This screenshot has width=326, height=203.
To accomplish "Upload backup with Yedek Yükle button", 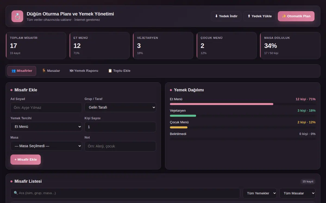I will [259, 16].
